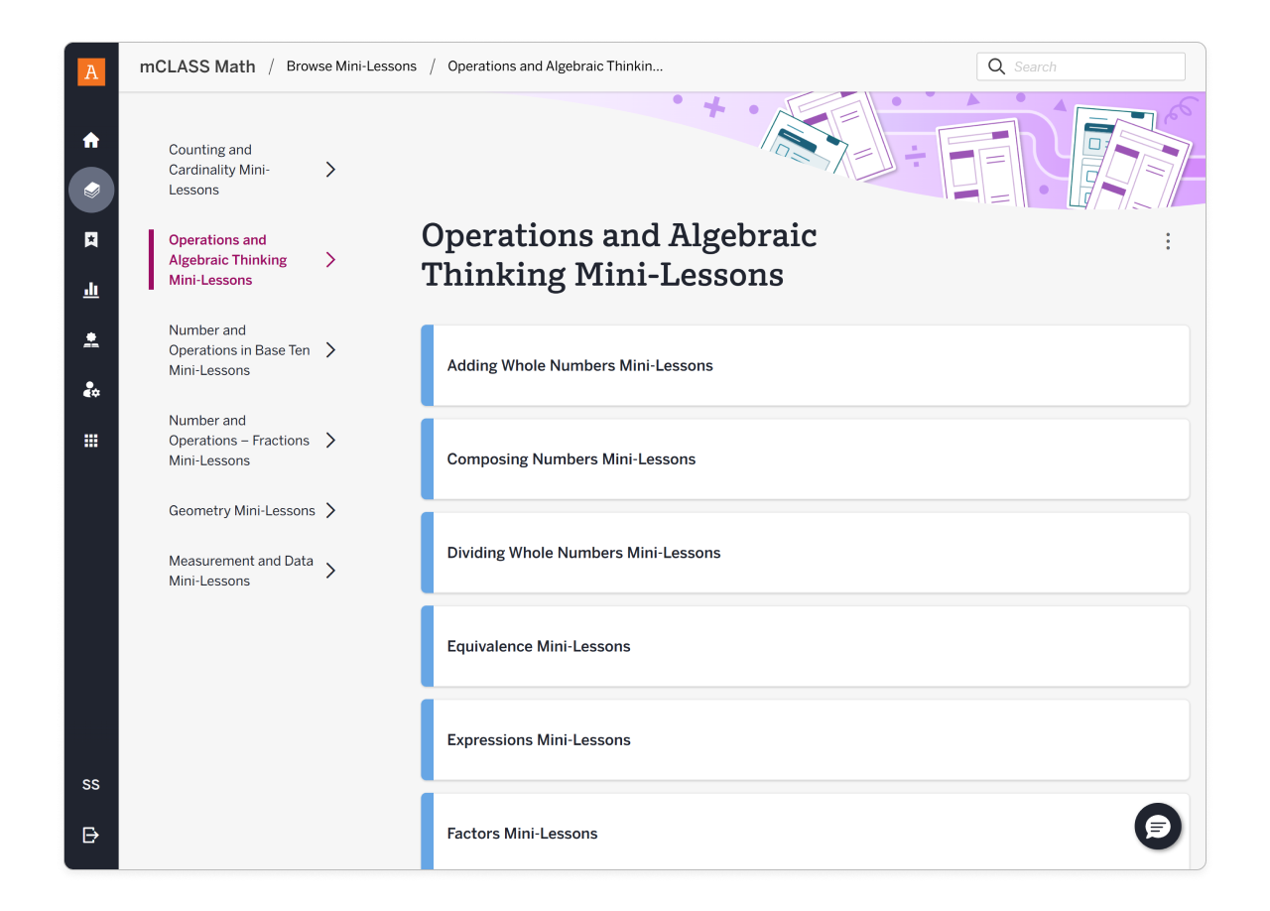Click the search magnifier icon
This screenshot has height=911, width=1270.
click(996, 66)
